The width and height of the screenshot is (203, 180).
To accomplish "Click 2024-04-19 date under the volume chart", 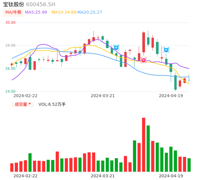I will (x=171, y=176).
